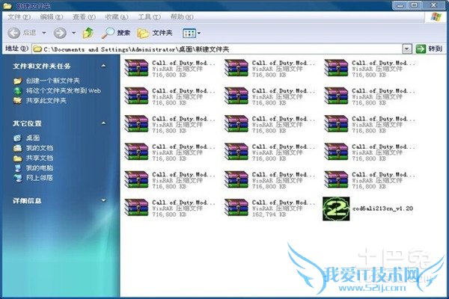Go up one folder level
The height and width of the screenshot is (299, 449).
pyautogui.click(x=88, y=33)
